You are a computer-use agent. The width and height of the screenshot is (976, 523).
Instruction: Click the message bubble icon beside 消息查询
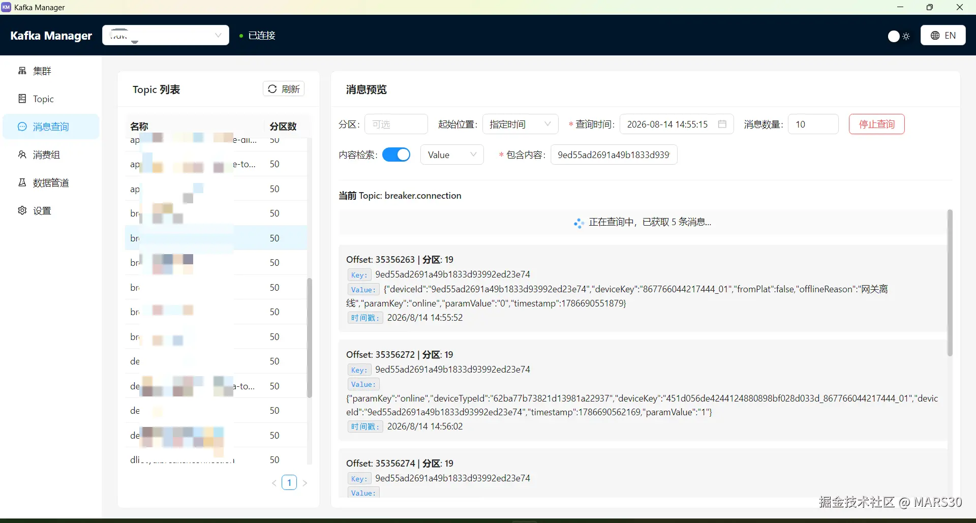tap(22, 127)
